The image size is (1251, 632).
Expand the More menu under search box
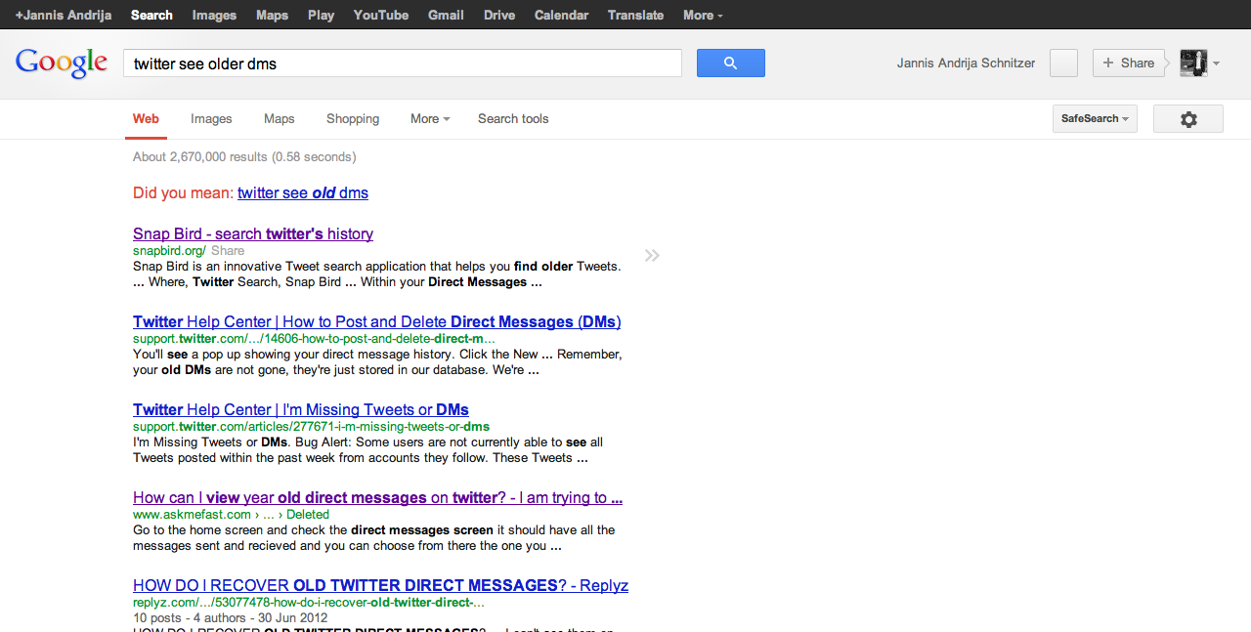[x=430, y=119]
